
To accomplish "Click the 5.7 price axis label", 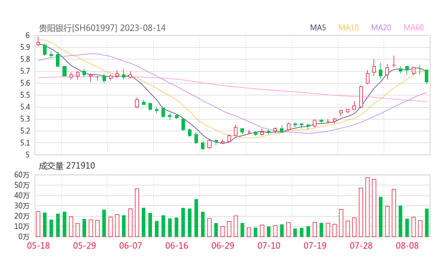I will tap(25, 71).
